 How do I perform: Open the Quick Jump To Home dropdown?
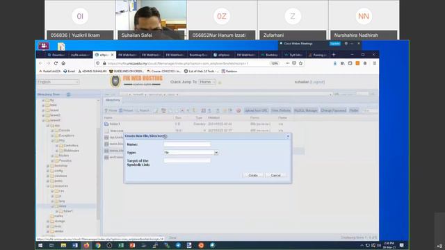point(207,82)
